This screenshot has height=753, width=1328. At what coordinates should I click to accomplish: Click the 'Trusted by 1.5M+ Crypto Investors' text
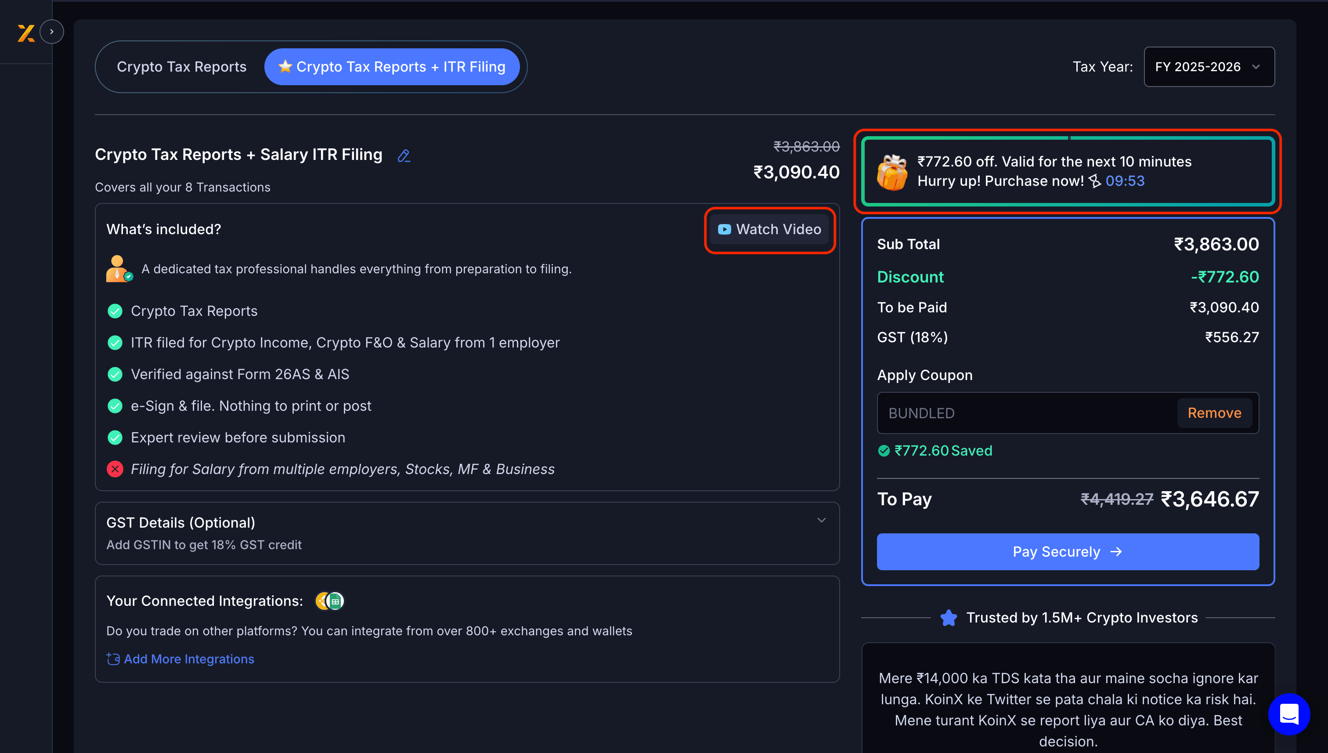click(1082, 618)
